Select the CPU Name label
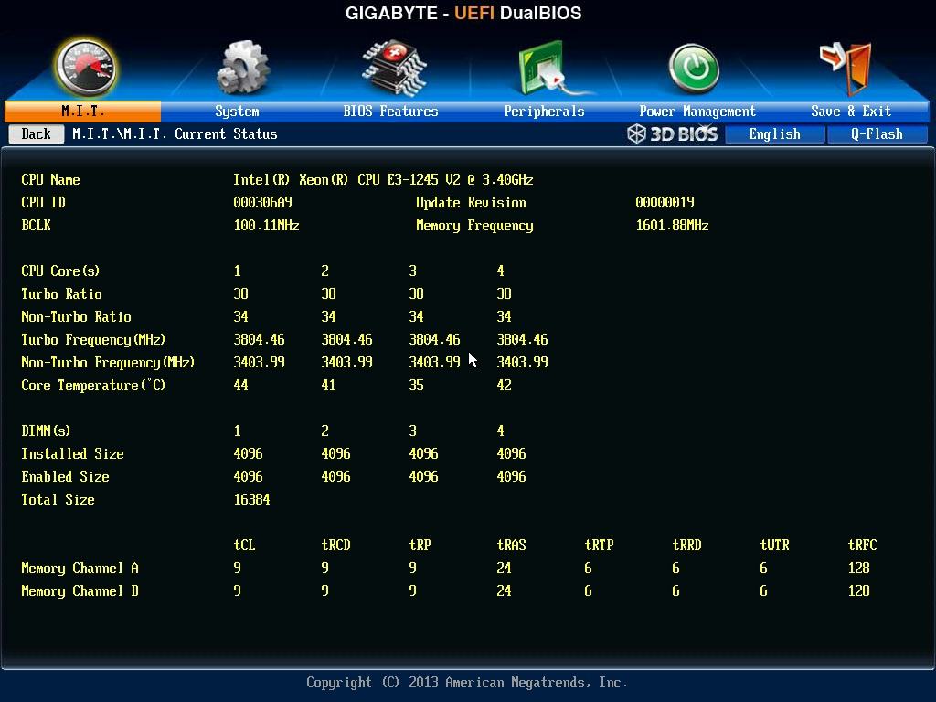This screenshot has height=702, width=936. (x=50, y=180)
